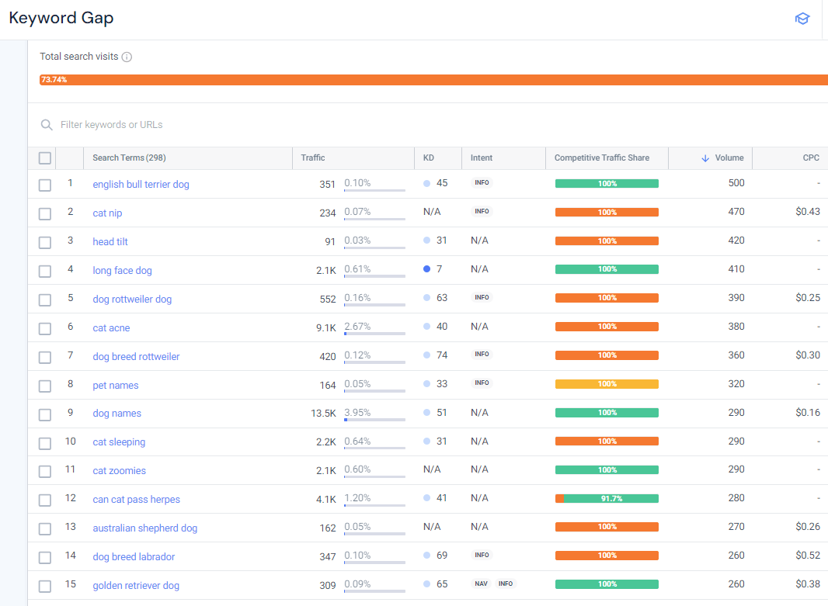Image resolution: width=828 pixels, height=606 pixels.
Task: Check the box beside dog names
Action: coord(44,414)
